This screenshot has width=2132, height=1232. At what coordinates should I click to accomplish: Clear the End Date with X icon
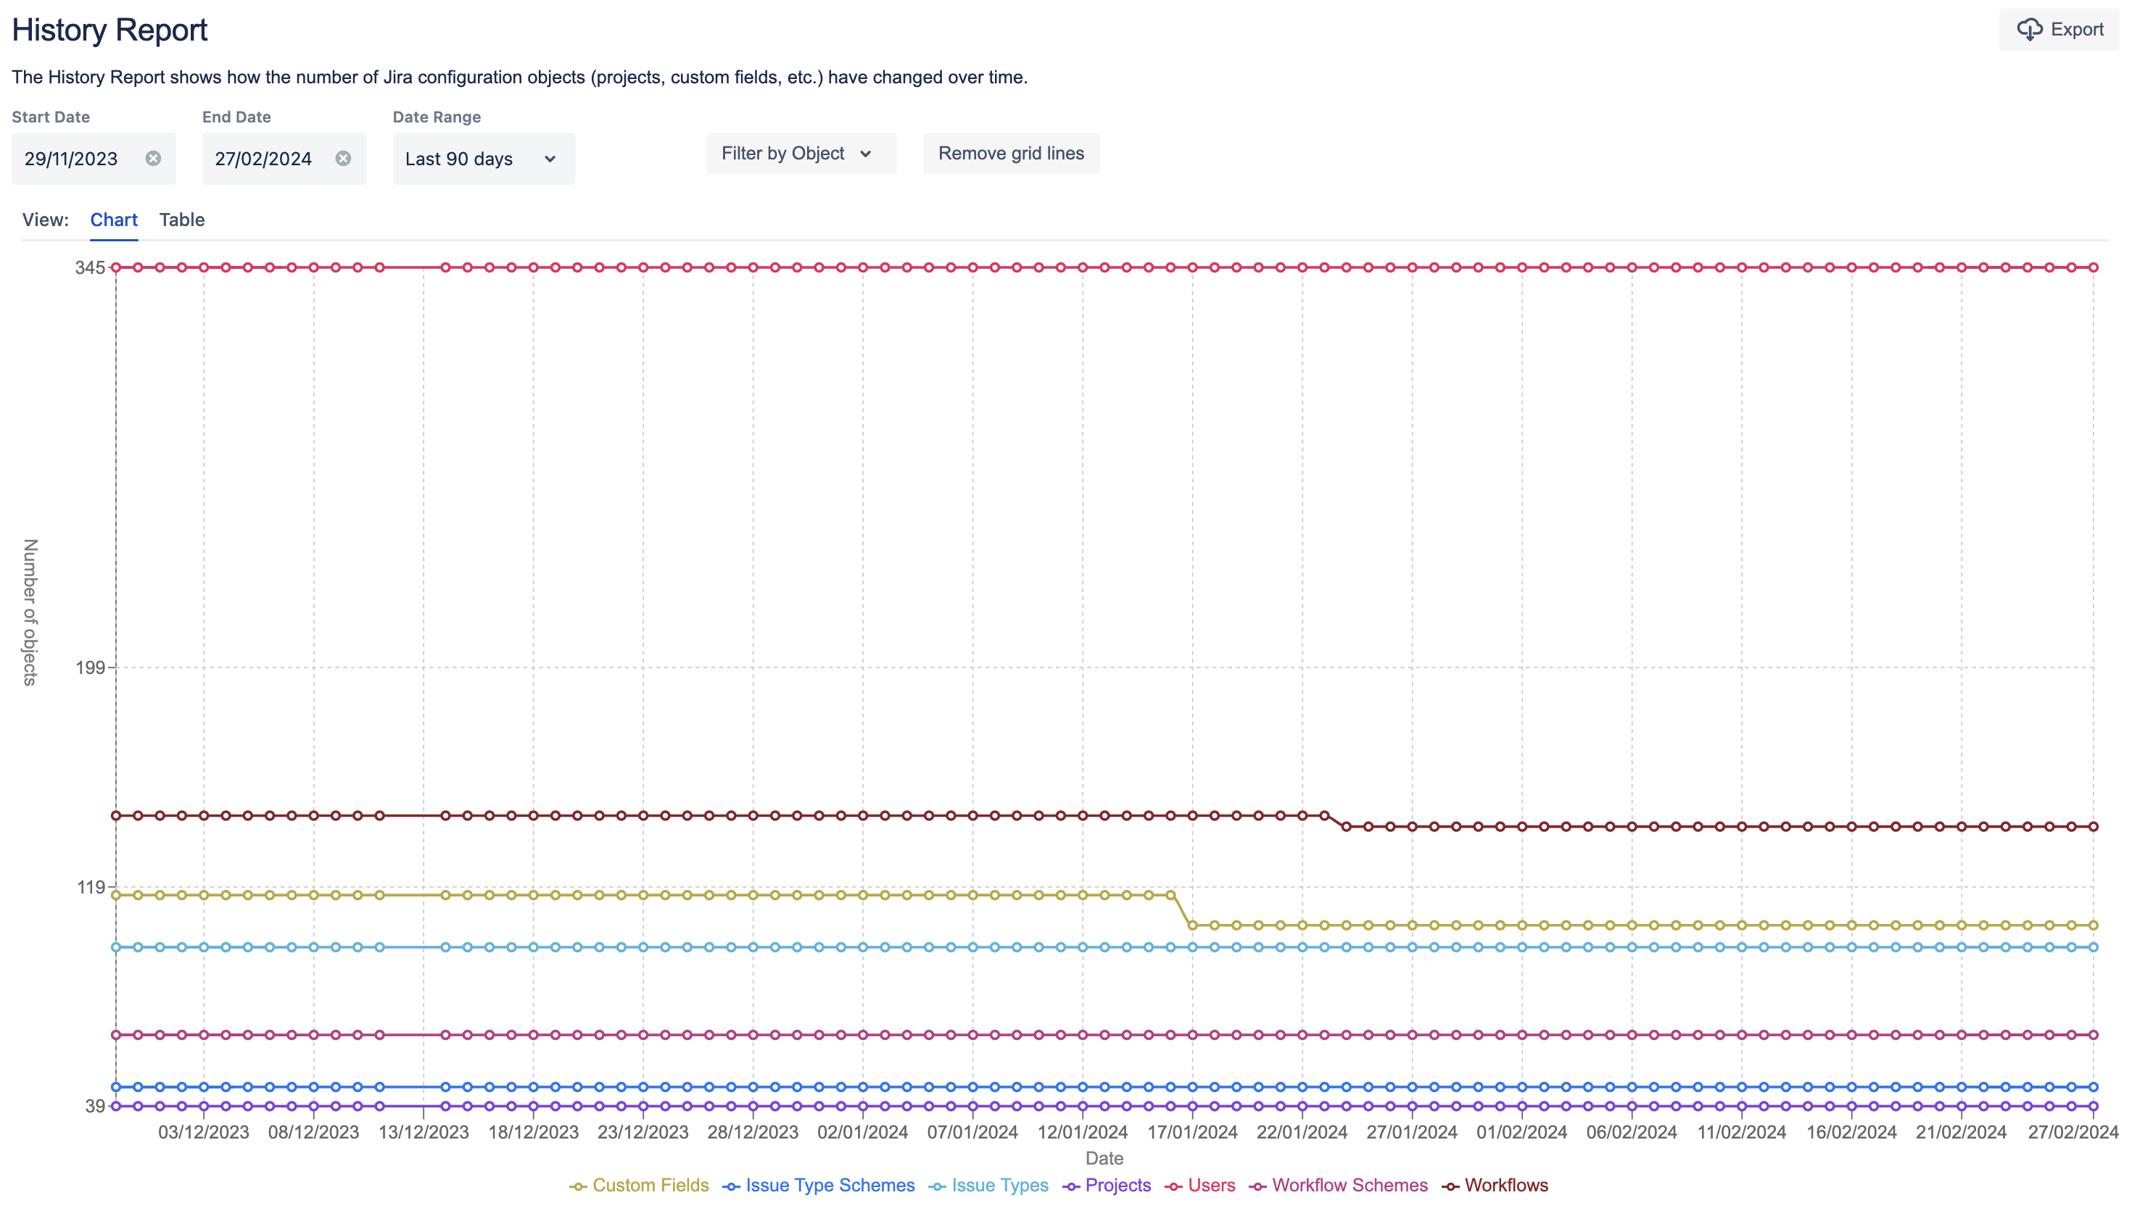click(342, 158)
